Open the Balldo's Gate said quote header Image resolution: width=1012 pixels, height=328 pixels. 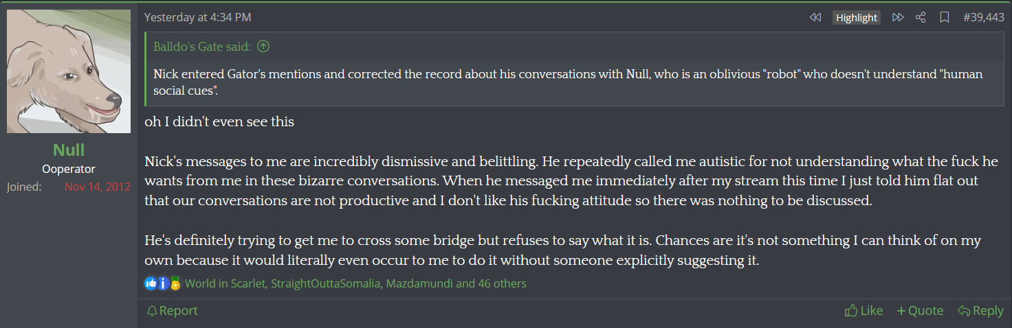tap(201, 47)
